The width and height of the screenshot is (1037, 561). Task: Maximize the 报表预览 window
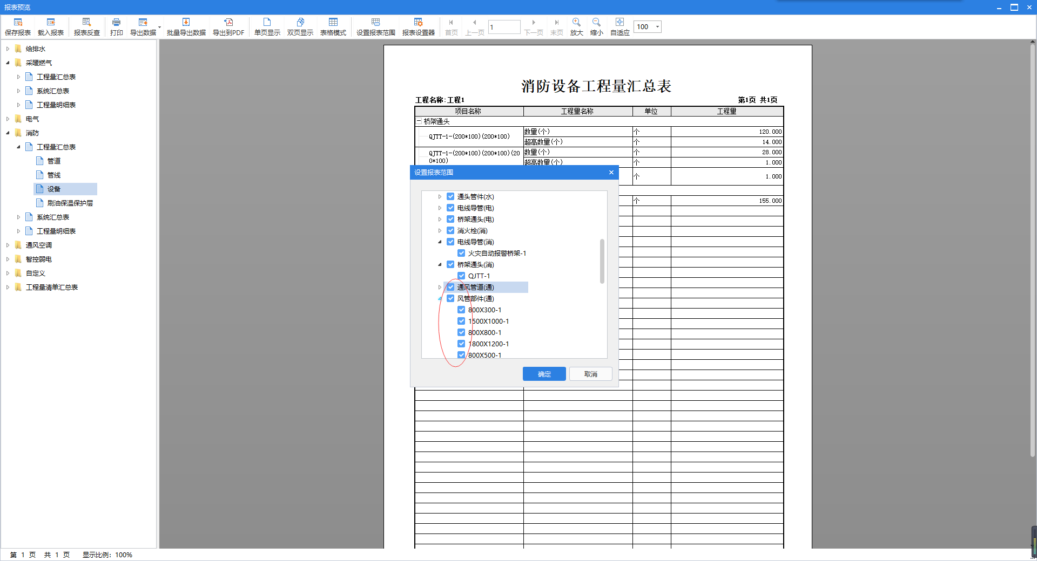point(1014,7)
